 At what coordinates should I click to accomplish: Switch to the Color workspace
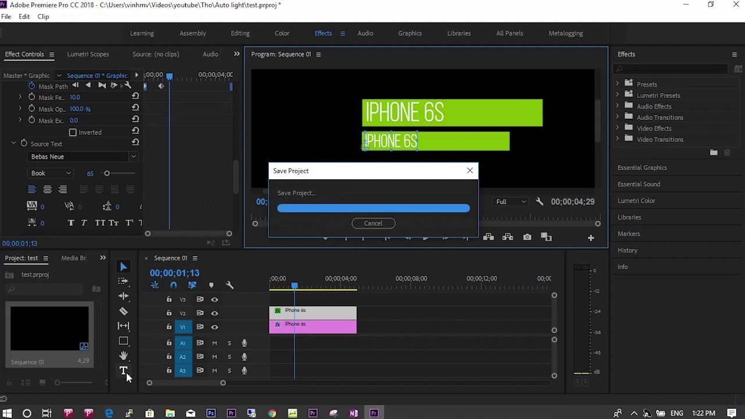click(282, 33)
